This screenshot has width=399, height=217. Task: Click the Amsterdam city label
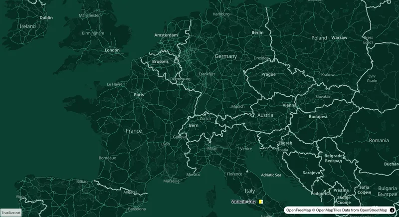click(x=166, y=35)
